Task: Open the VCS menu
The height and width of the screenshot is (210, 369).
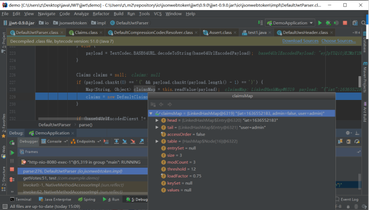Action: (158, 14)
